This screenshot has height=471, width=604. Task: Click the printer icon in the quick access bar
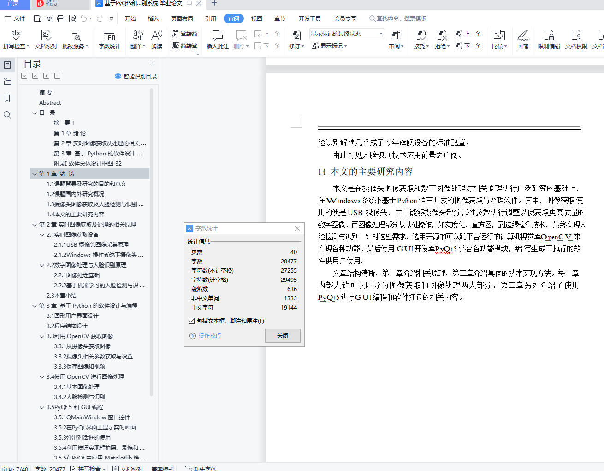61,18
